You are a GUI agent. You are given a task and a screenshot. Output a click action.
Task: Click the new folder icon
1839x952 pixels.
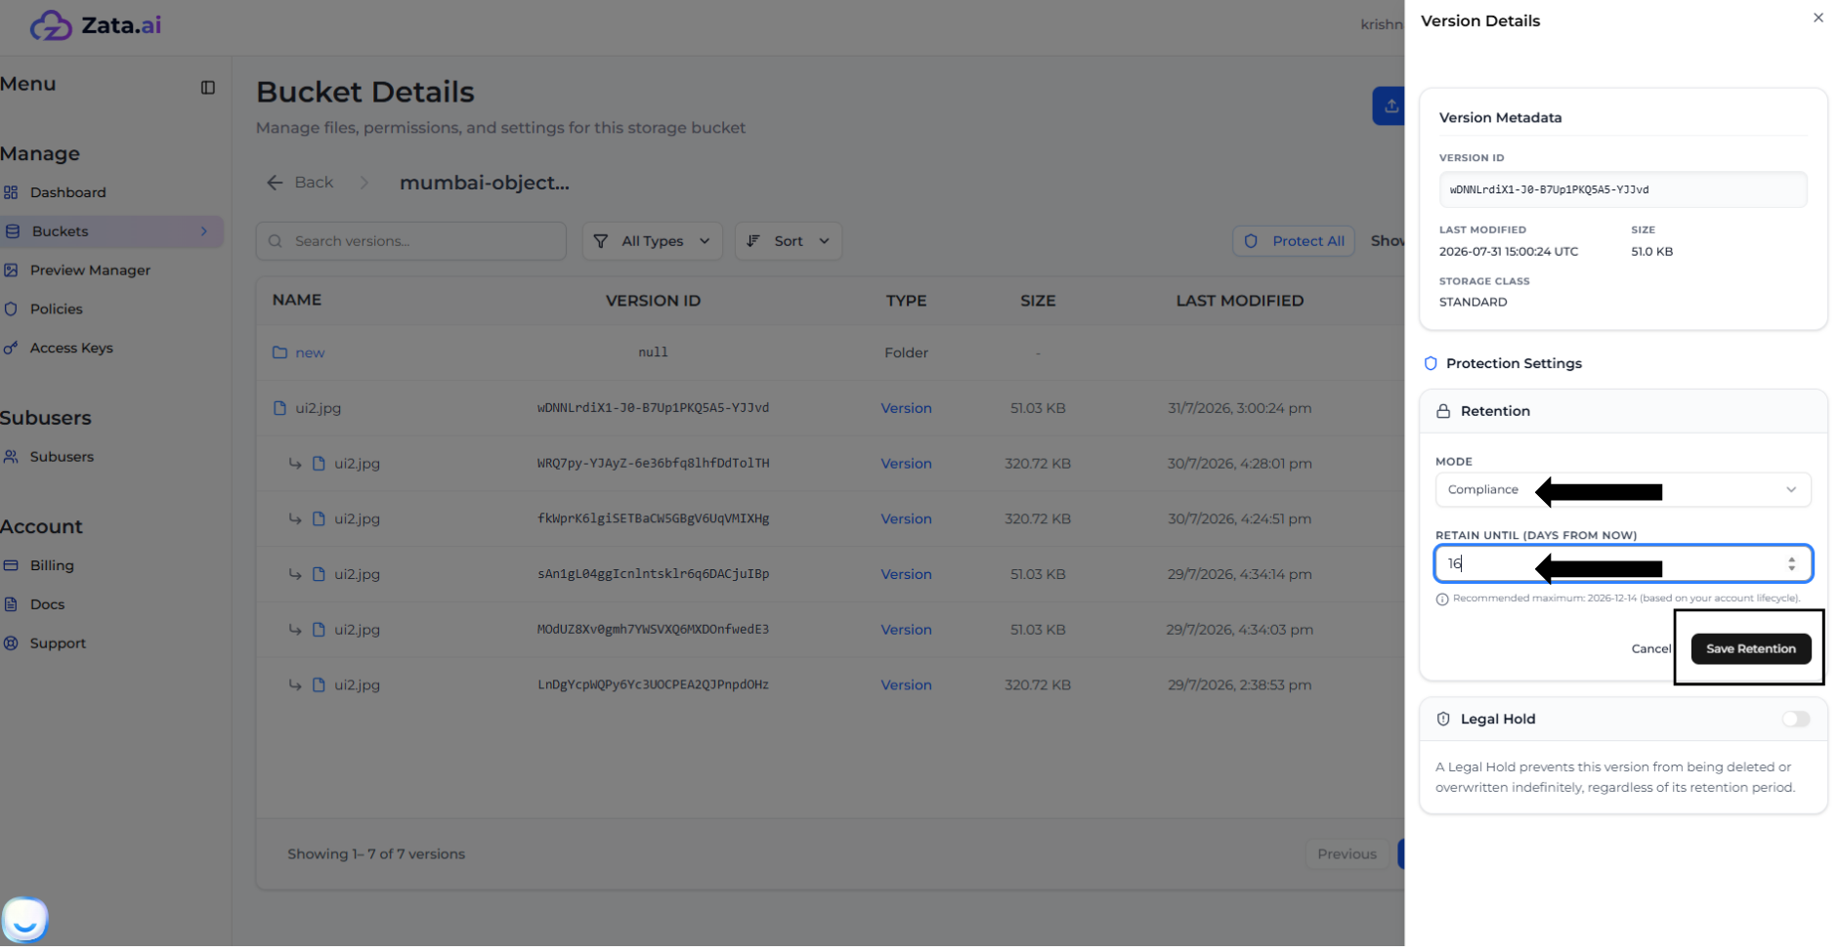coord(279,353)
